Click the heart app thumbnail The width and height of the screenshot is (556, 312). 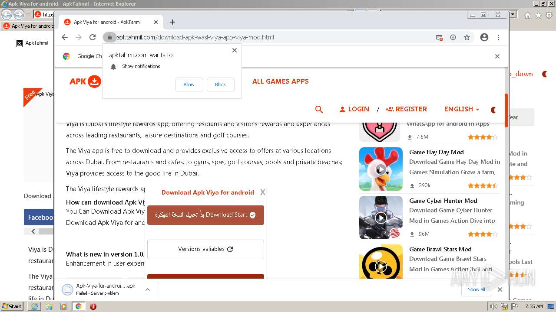click(380, 132)
